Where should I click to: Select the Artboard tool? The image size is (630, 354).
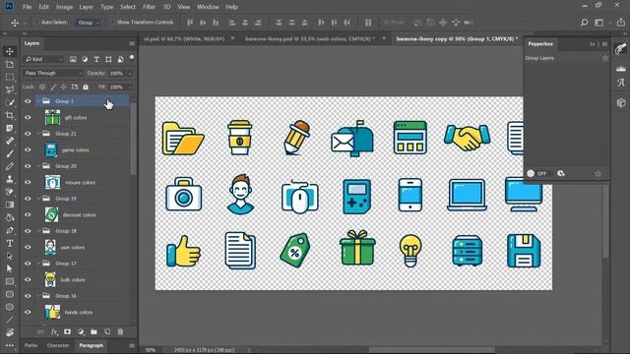click(x=10, y=64)
